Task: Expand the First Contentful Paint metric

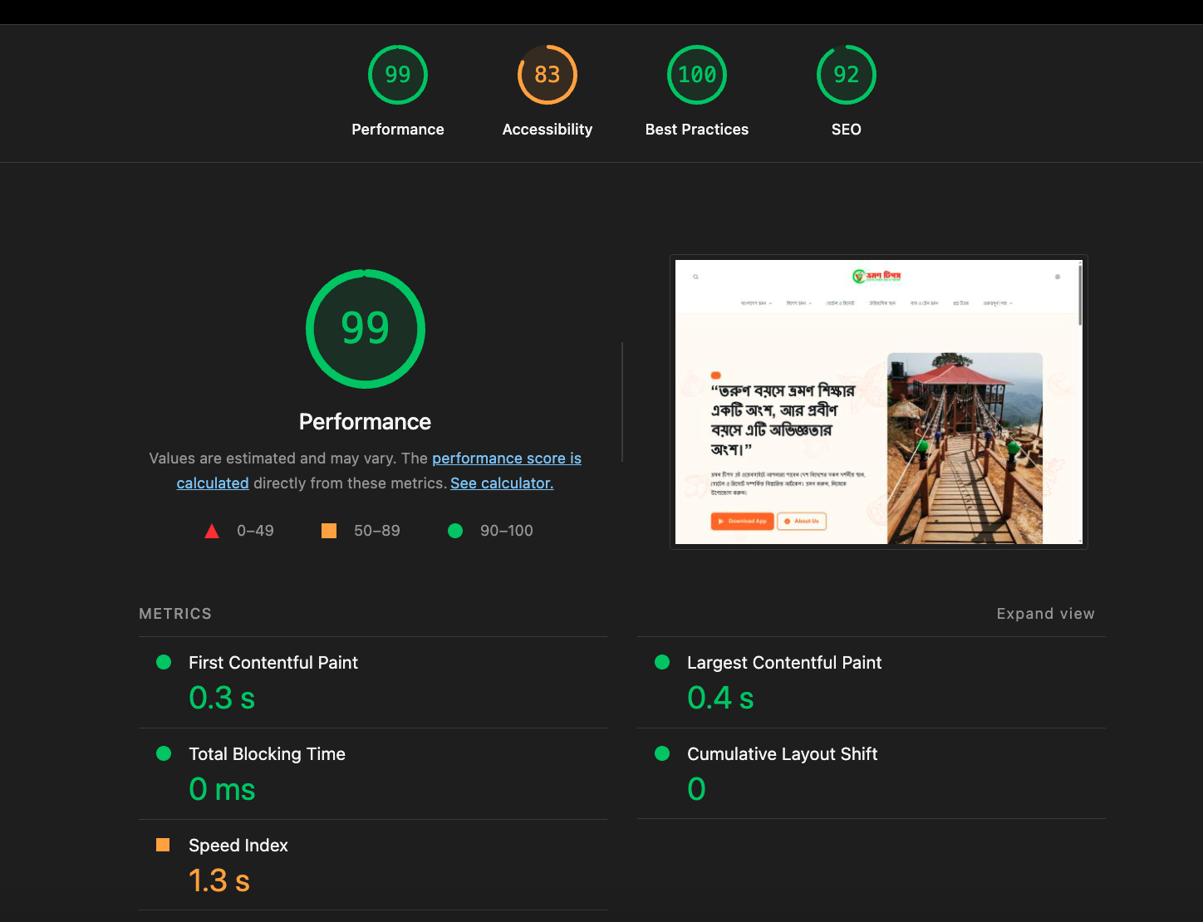Action: [x=273, y=663]
